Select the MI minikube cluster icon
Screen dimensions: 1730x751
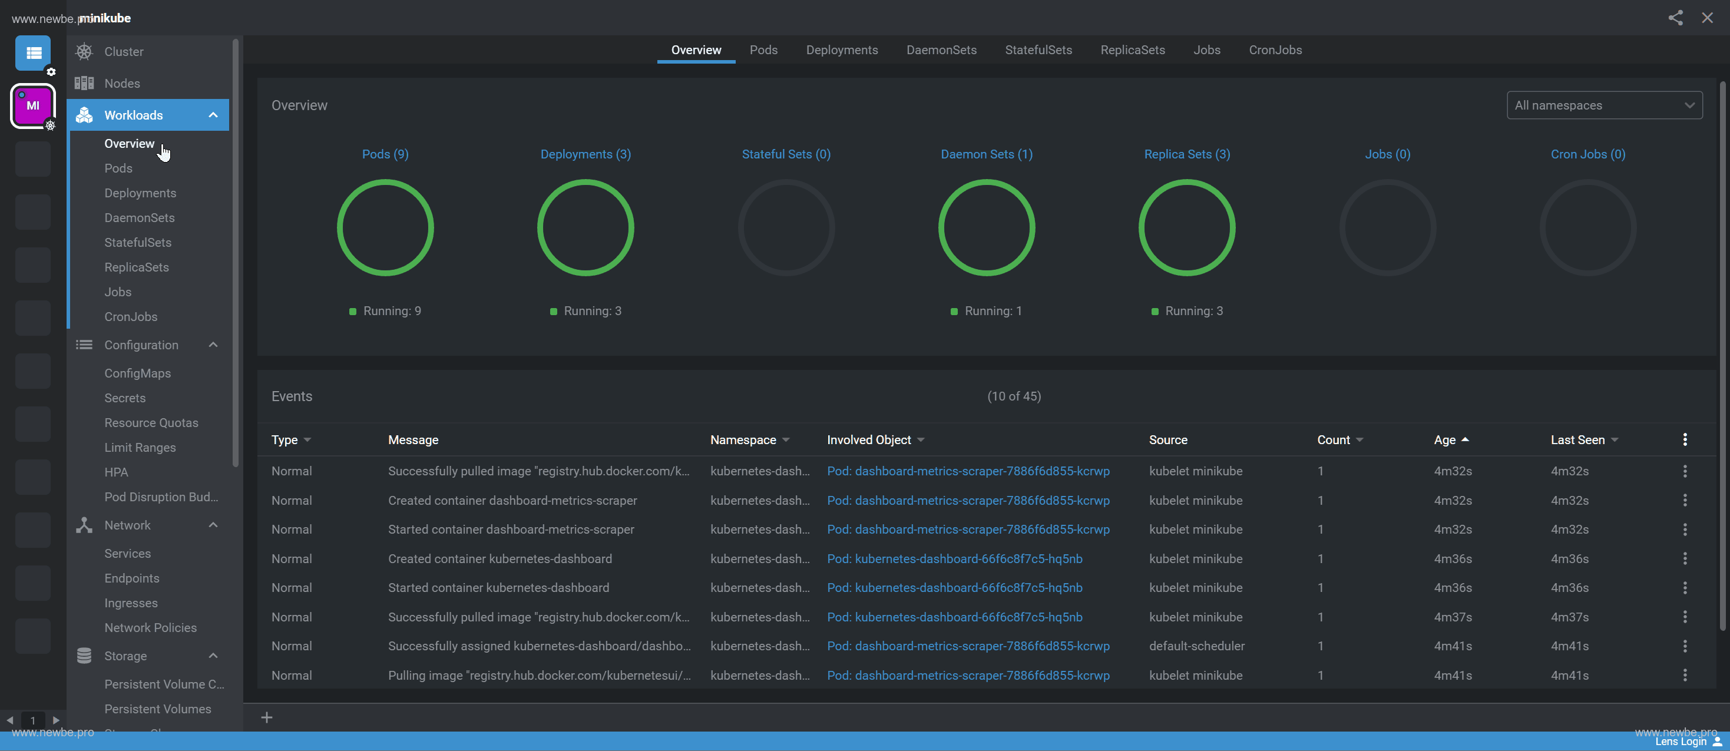pyautogui.click(x=32, y=105)
